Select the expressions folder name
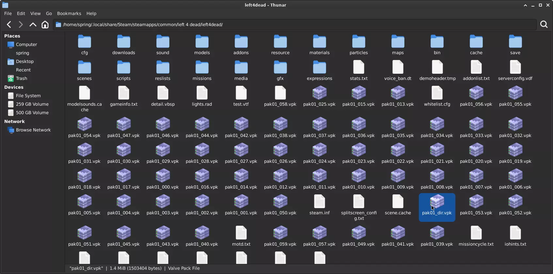Screen dimensions: 553x274 pos(320,78)
